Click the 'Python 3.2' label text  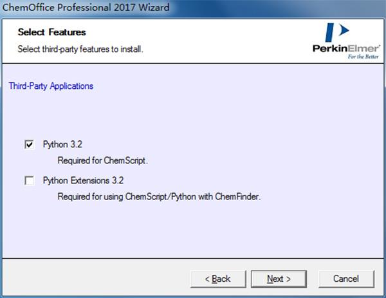pos(62,144)
